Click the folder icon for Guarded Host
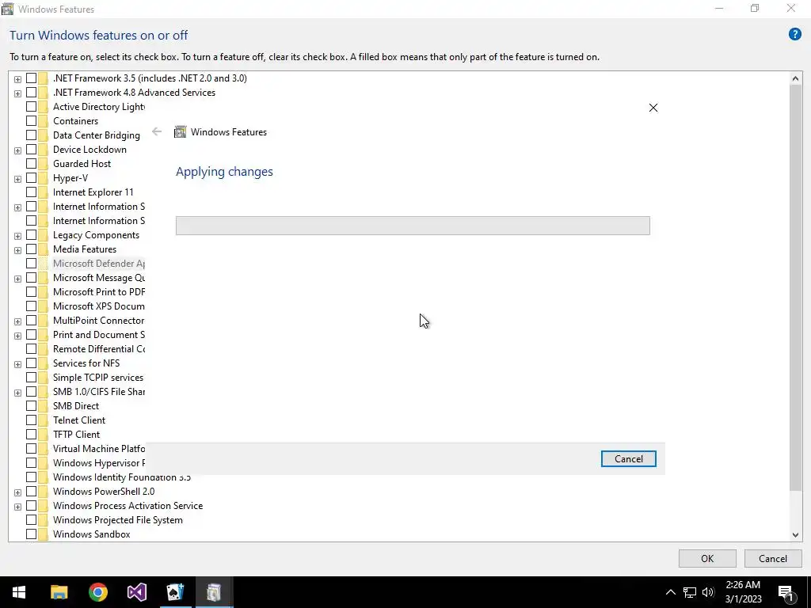 pos(44,163)
